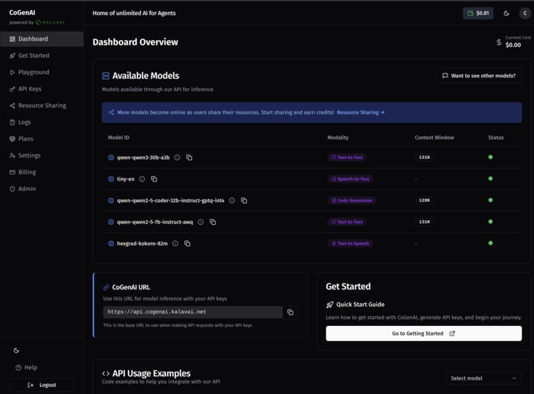Screen dimensions: 534x394
Task: Click the Quick Start Guide rocket icon
Action: [x=330, y=305]
